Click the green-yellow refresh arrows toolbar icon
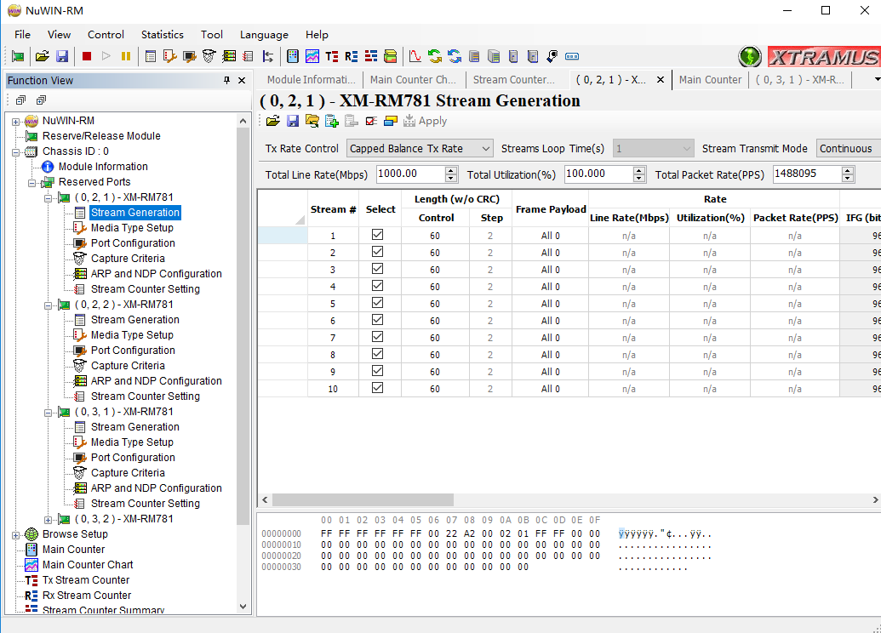The height and width of the screenshot is (633, 881). 435,56
